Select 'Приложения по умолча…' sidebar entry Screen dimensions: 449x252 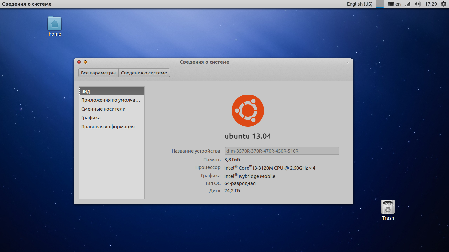(x=111, y=100)
